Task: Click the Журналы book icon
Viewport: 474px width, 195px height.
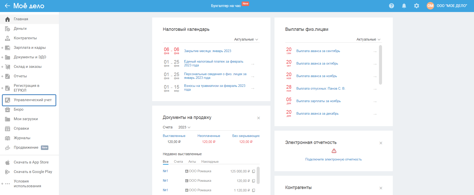Action: click(8, 138)
